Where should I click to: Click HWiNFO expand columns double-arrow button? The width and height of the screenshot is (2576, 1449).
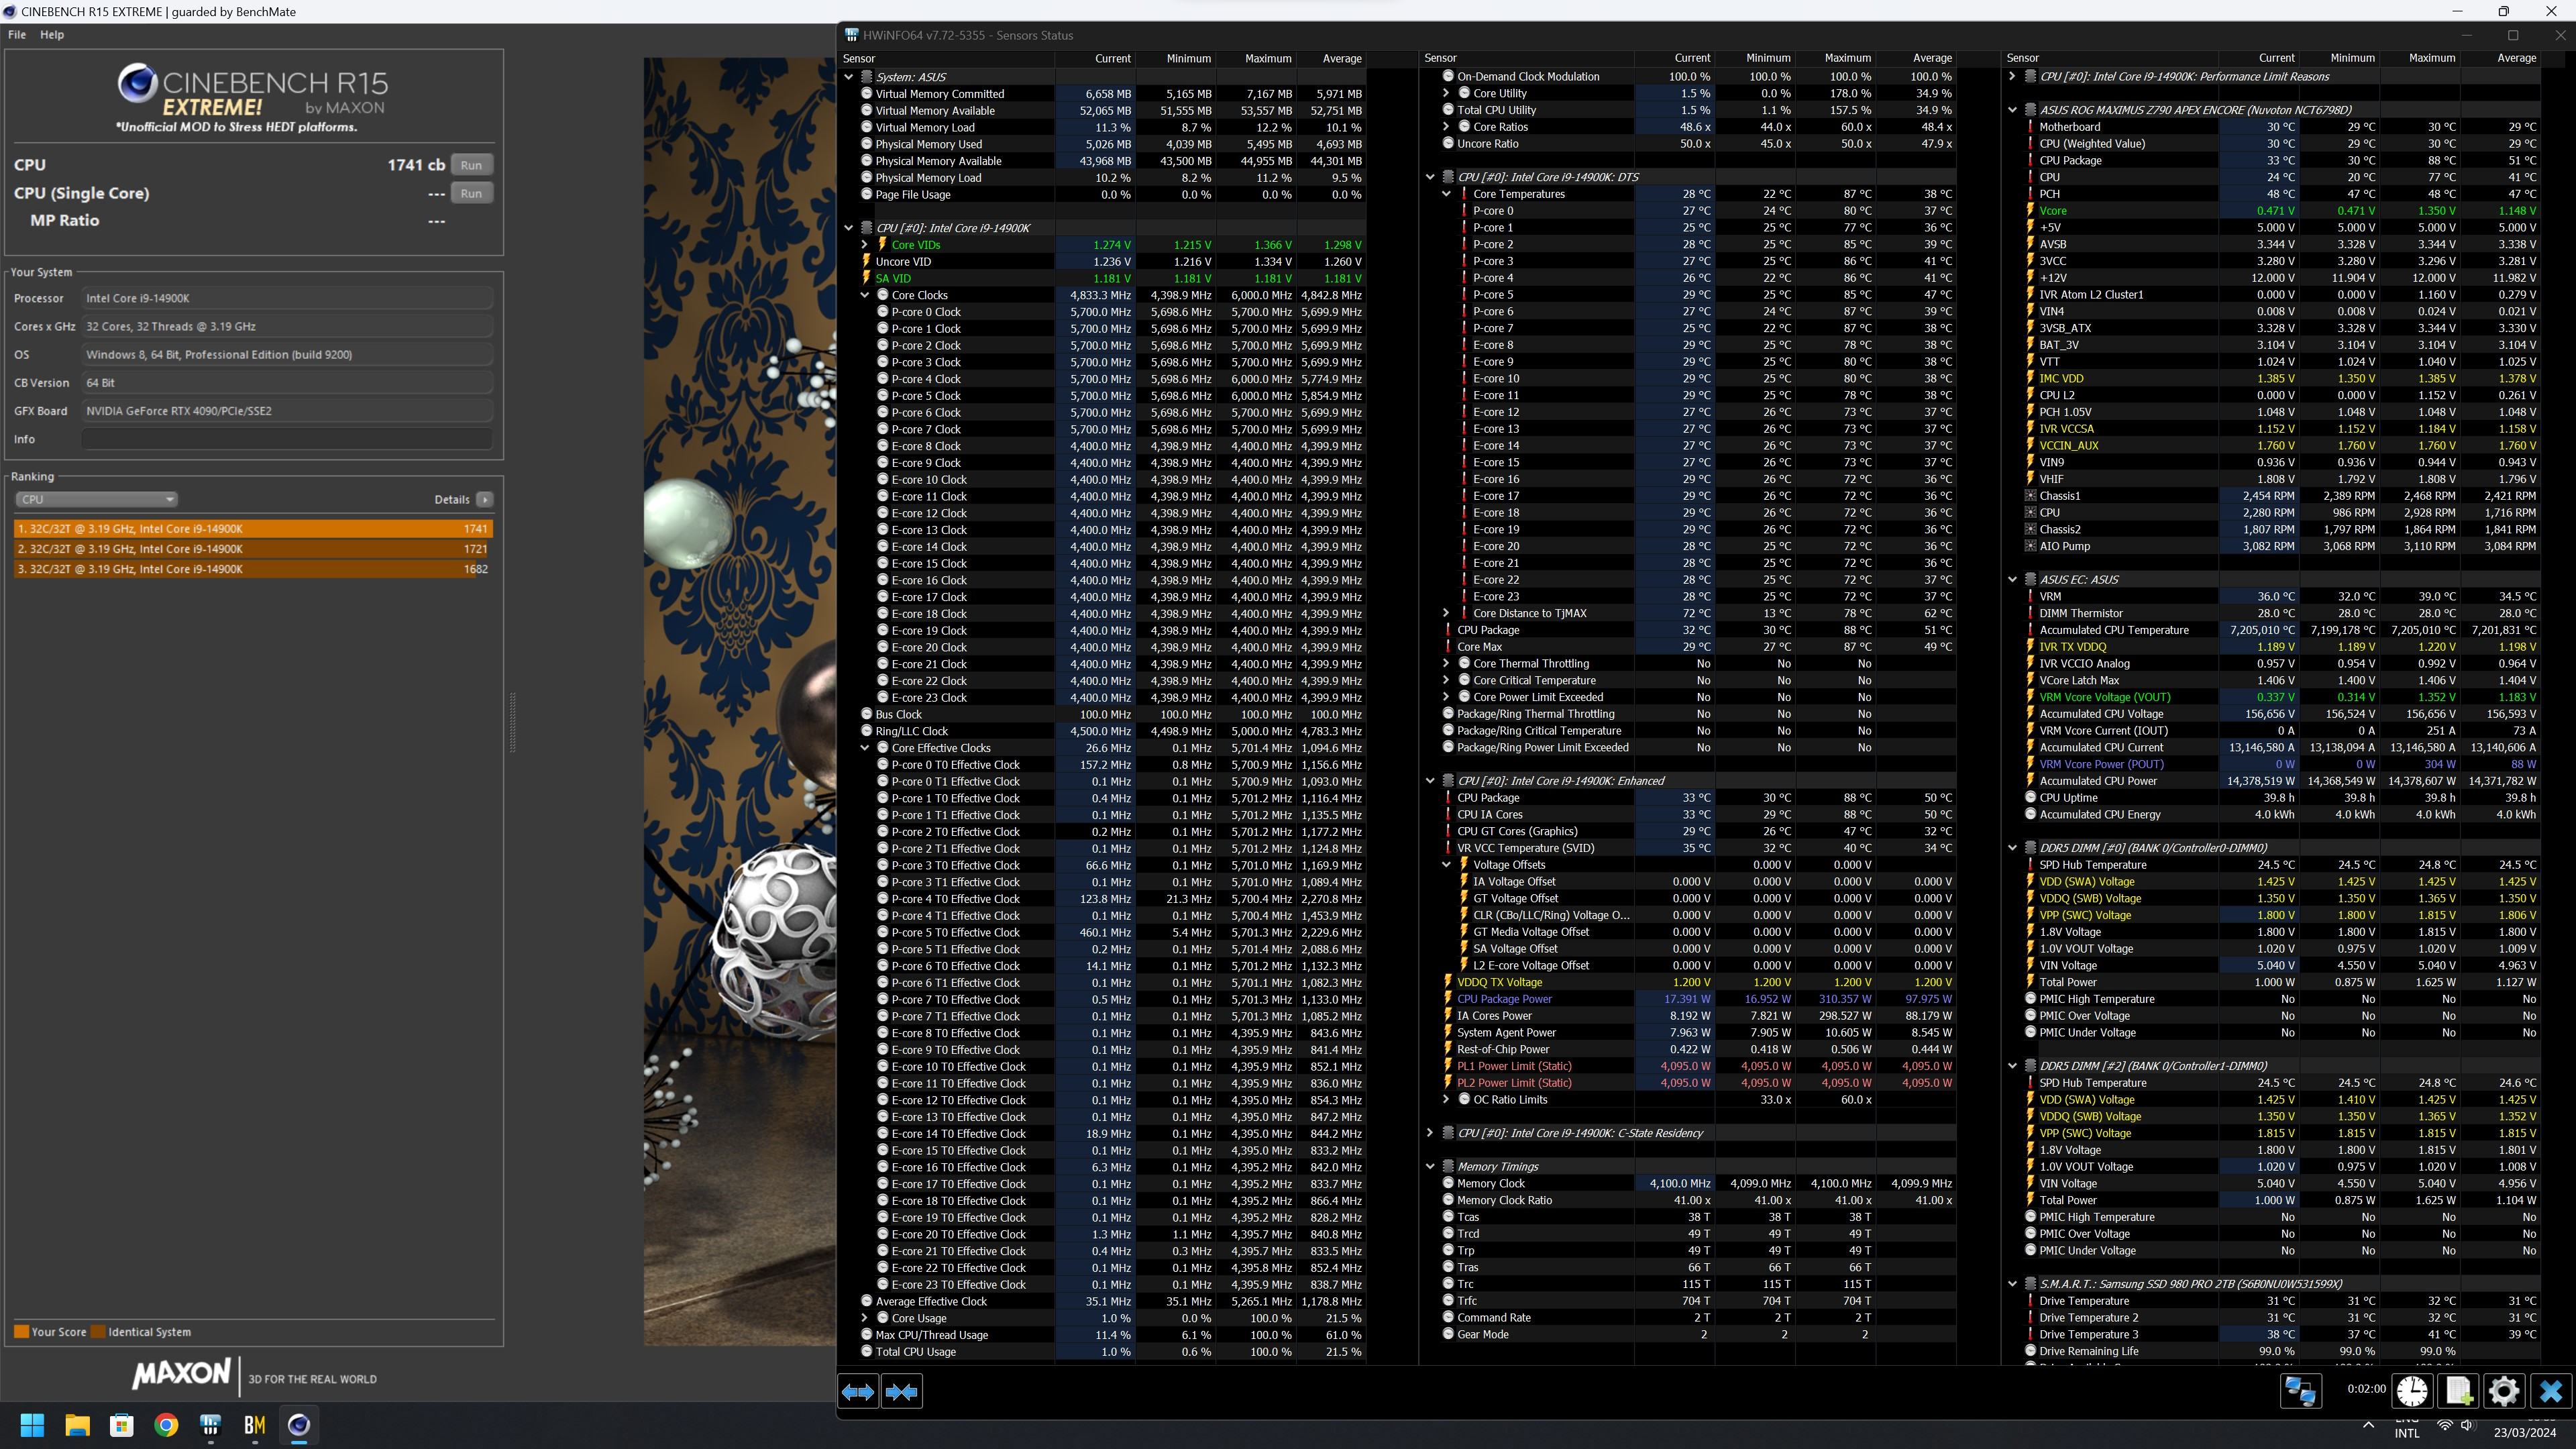[858, 1391]
